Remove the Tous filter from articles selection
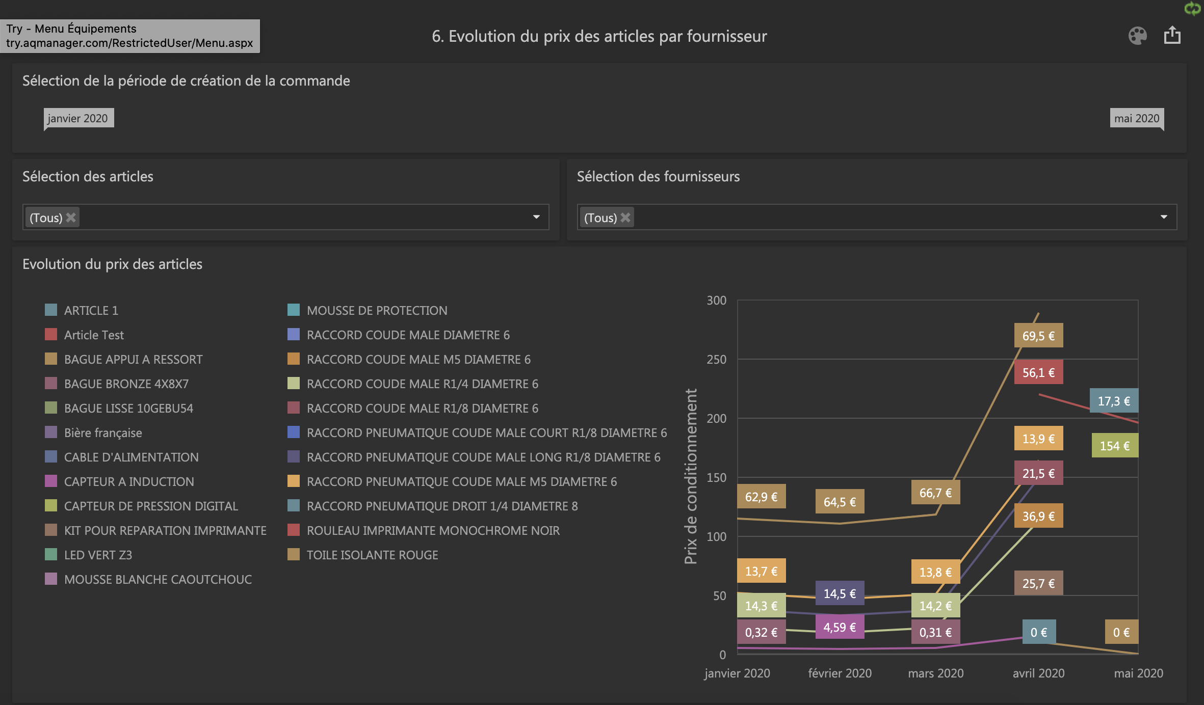1204x705 pixels. [x=71, y=218]
